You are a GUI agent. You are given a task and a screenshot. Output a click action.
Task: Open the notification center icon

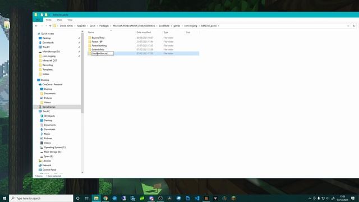point(353,198)
